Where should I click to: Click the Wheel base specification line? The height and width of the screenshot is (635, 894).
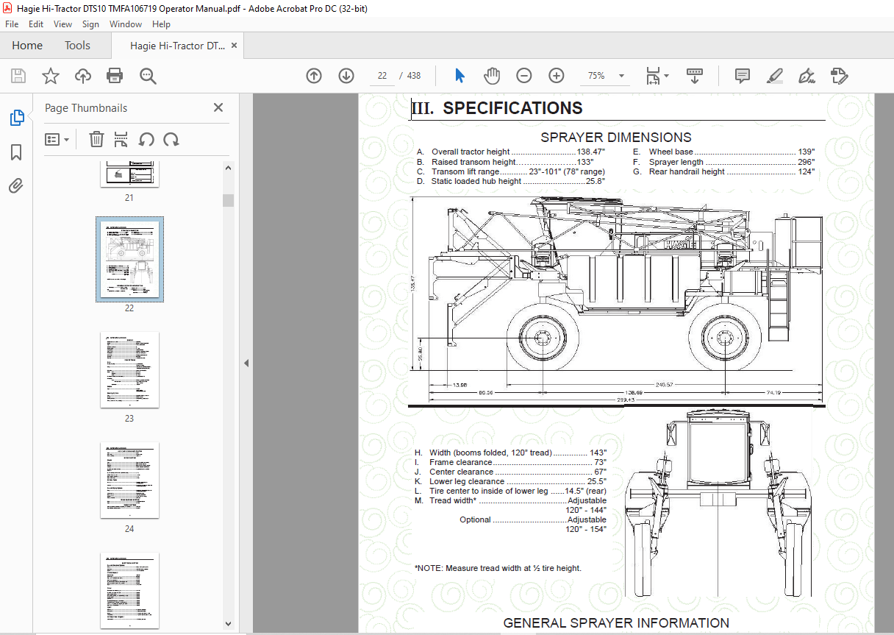[x=723, y=152]
